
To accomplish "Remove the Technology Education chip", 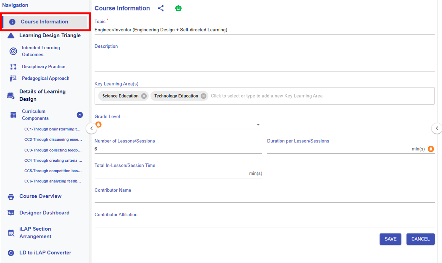I will click(203, 96).
